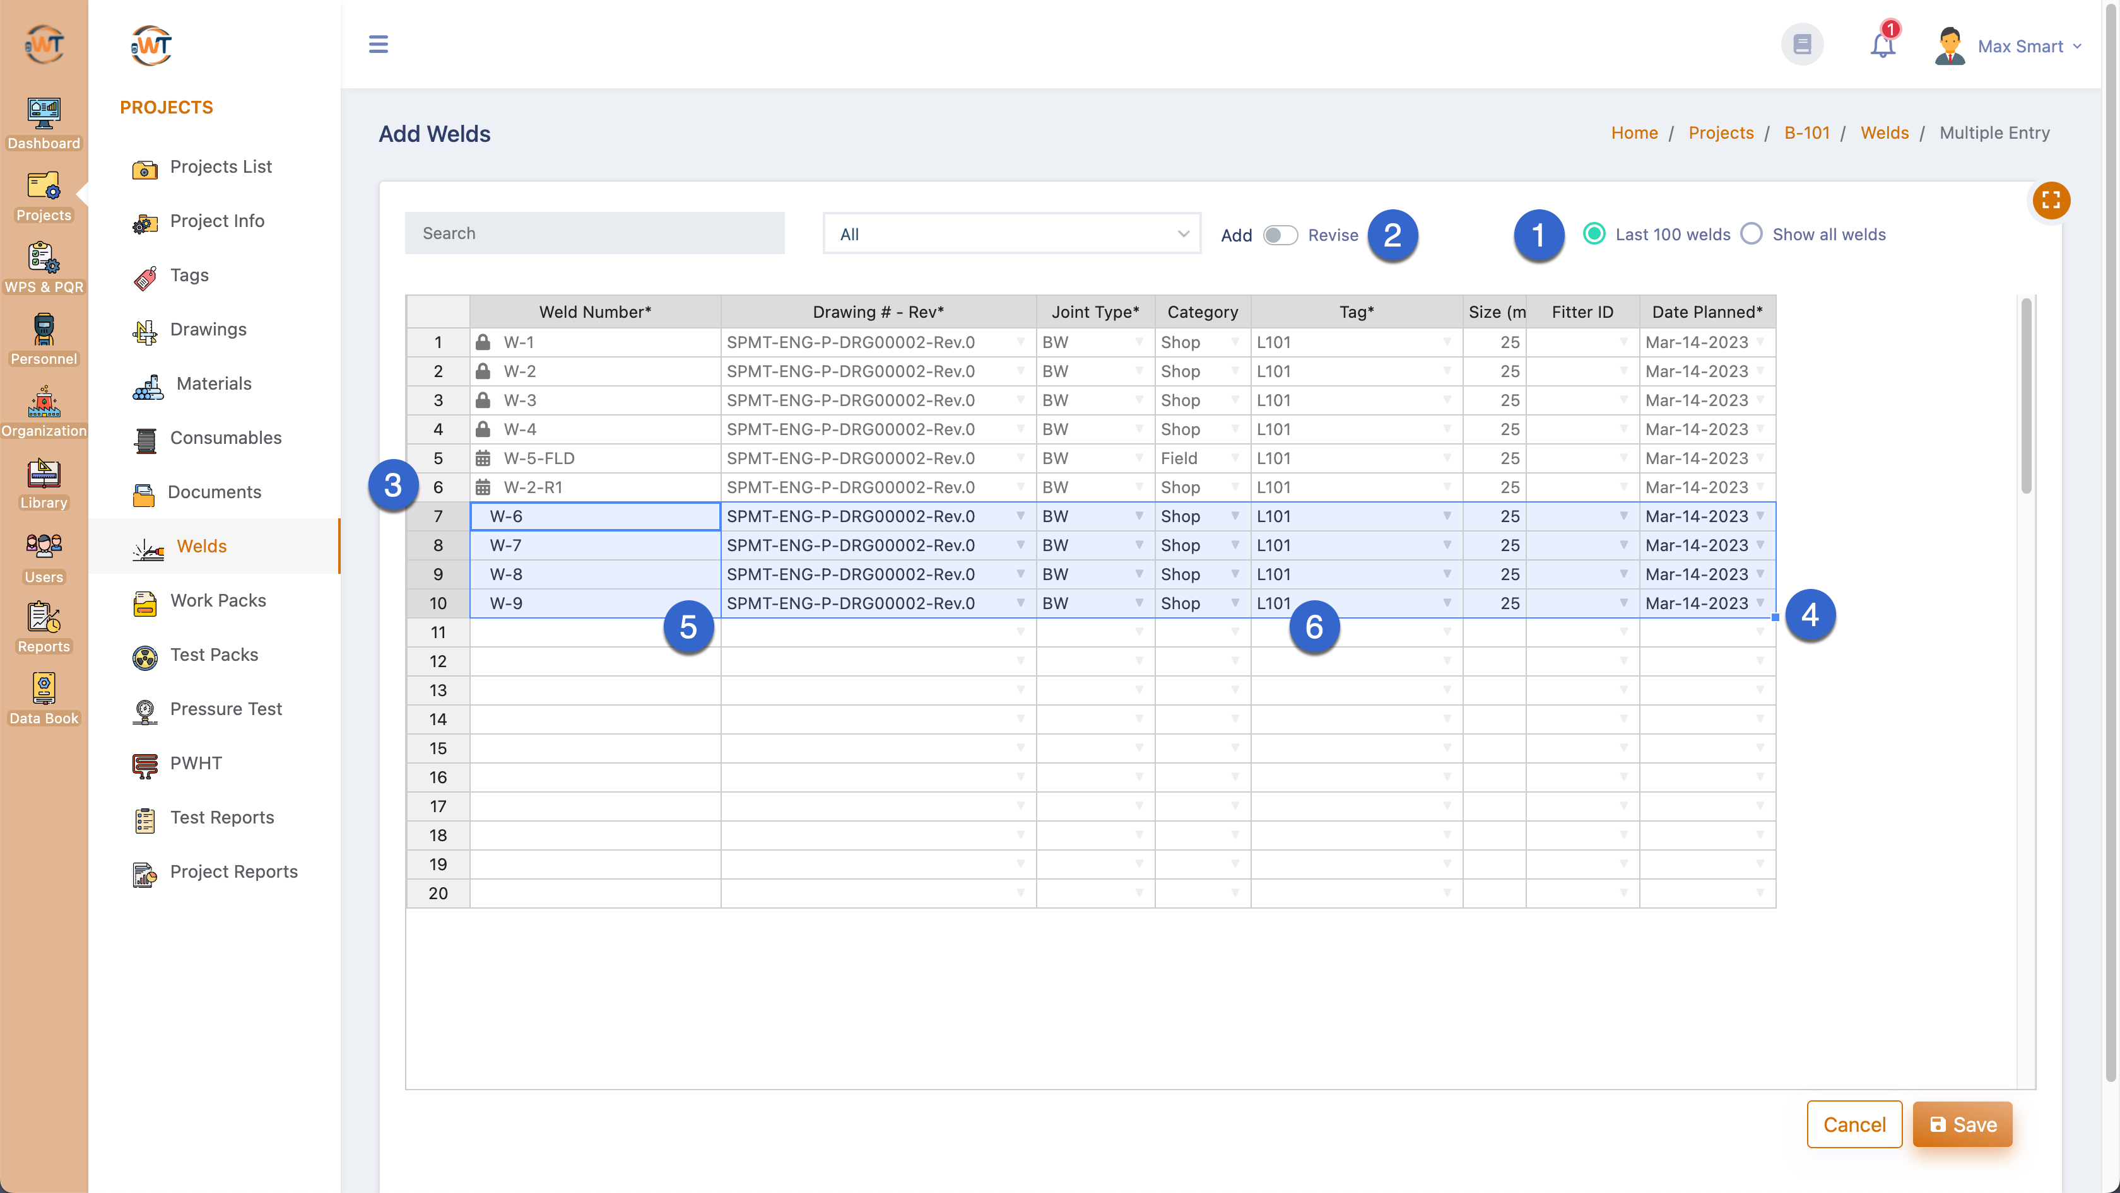2120x1193 pixels.
Task: Click the Weld Number* column header
Action: [595, 312]
